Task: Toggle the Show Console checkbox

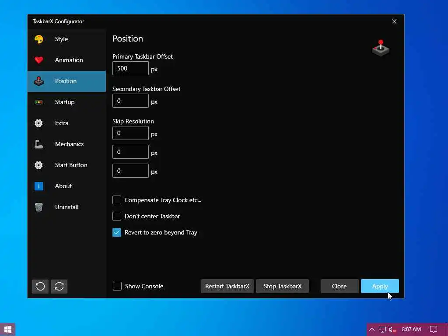Action: point(117,286)
